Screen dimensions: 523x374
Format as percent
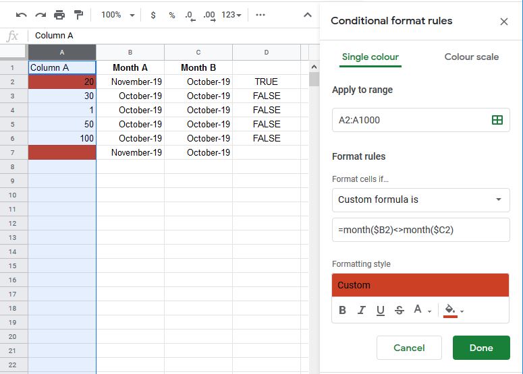pos(172,15)
